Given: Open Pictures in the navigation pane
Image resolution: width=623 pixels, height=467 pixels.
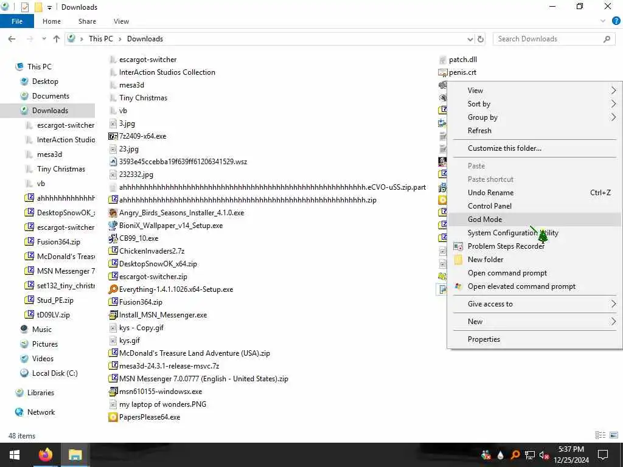Looking at the screenshot, I should tap(44, 344).
